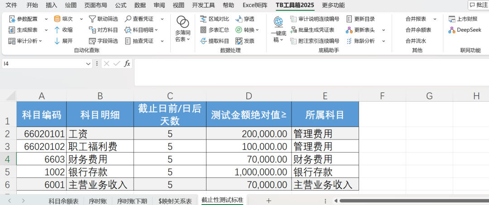Click the Name Box showing I4

pos(43,64)
